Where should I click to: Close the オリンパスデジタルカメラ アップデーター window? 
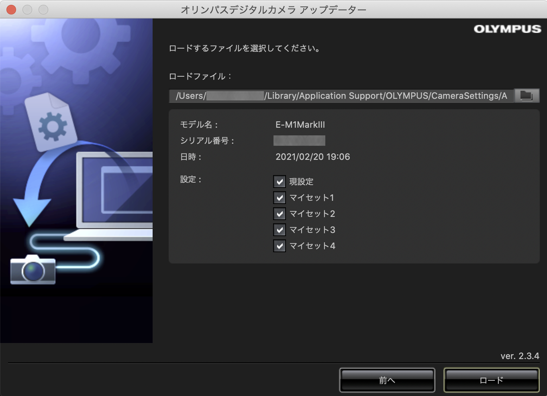point(11,9)
